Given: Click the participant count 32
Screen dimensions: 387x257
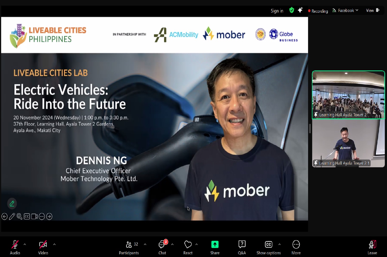Looking at the screenshot, I should [x=136, y=244].
